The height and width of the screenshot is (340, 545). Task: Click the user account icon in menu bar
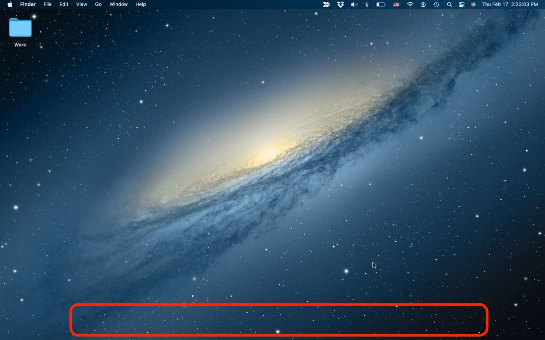[x=423, y=4]
